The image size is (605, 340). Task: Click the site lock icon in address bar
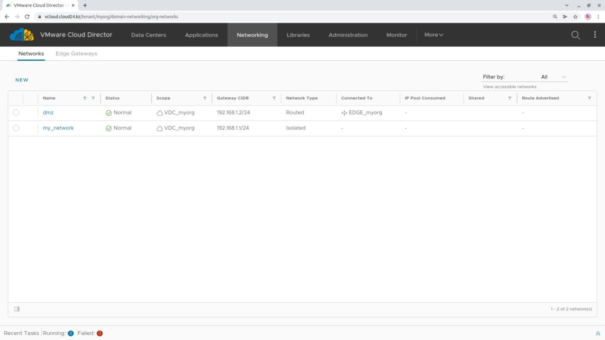[40, 17]
